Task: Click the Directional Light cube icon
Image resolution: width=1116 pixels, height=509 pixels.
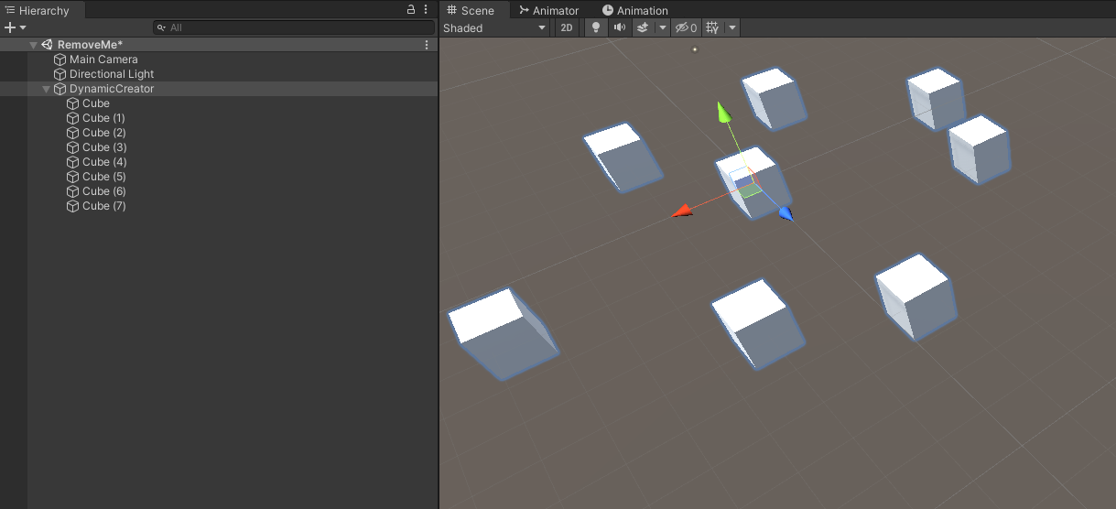Action: click(60, 74)
